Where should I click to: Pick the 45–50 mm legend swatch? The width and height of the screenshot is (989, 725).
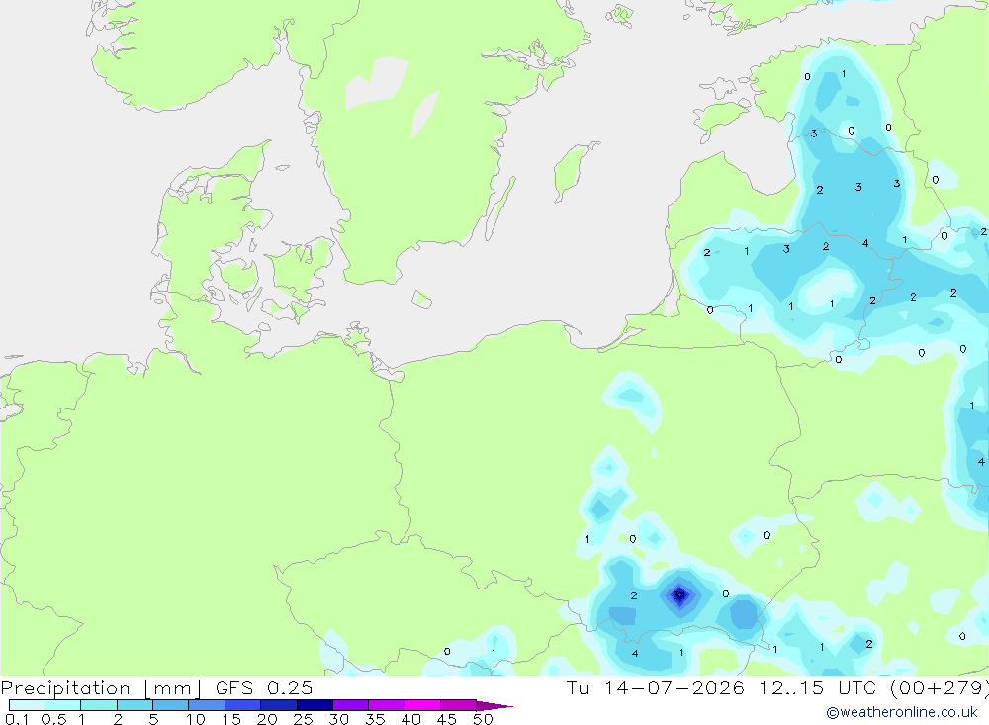tap(459, 705)
